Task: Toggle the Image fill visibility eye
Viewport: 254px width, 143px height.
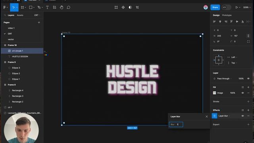Action: pyautogui.click(x=242, y=93)
